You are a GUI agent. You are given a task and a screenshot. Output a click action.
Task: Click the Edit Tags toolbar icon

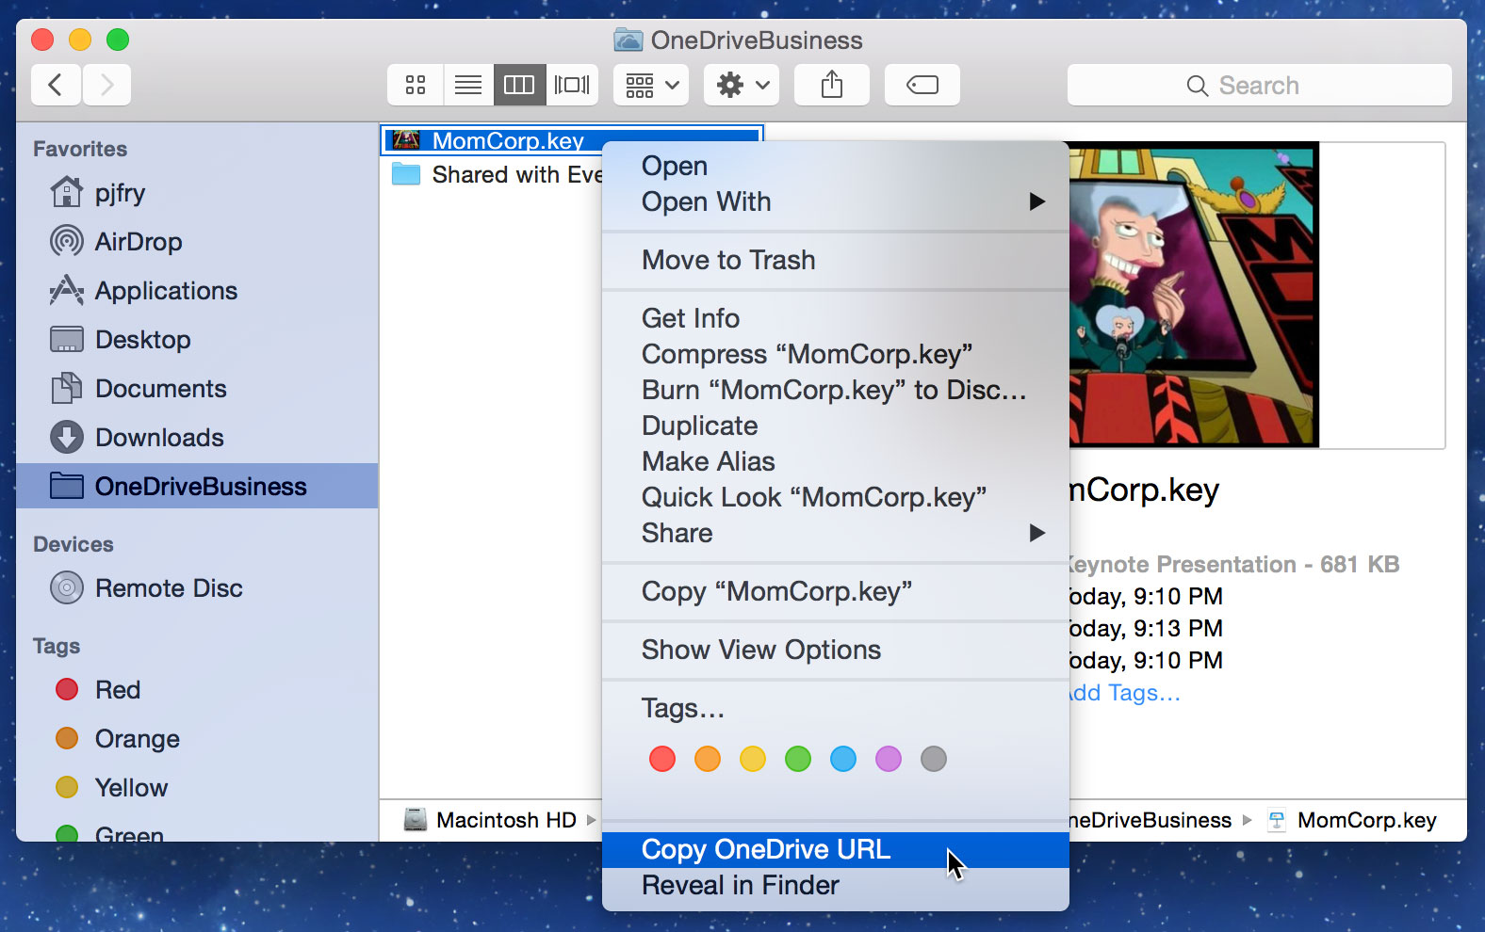pyautogui.click(x=922, y=86)
